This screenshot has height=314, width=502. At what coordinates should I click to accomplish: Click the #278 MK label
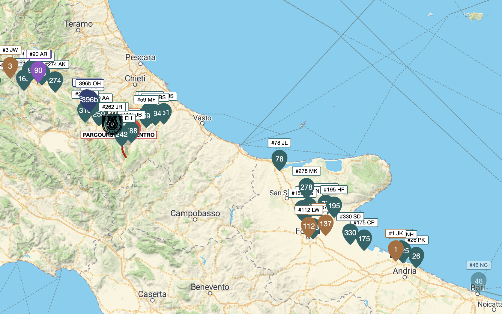pyautogui.click(x=306, y=171)
